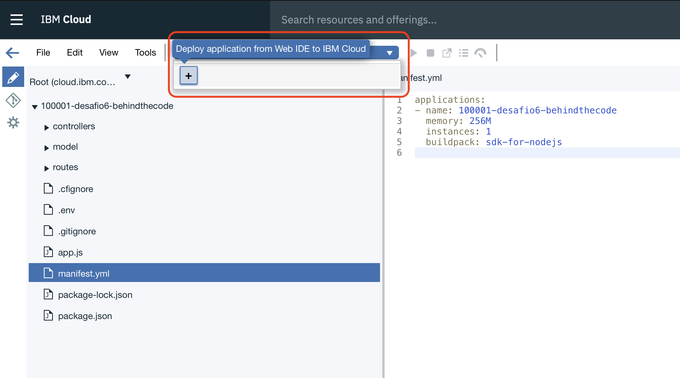Viewport: 680px width, 378px height.
Task: Open the Root location dropdown arrow
Action: point(128,77)
